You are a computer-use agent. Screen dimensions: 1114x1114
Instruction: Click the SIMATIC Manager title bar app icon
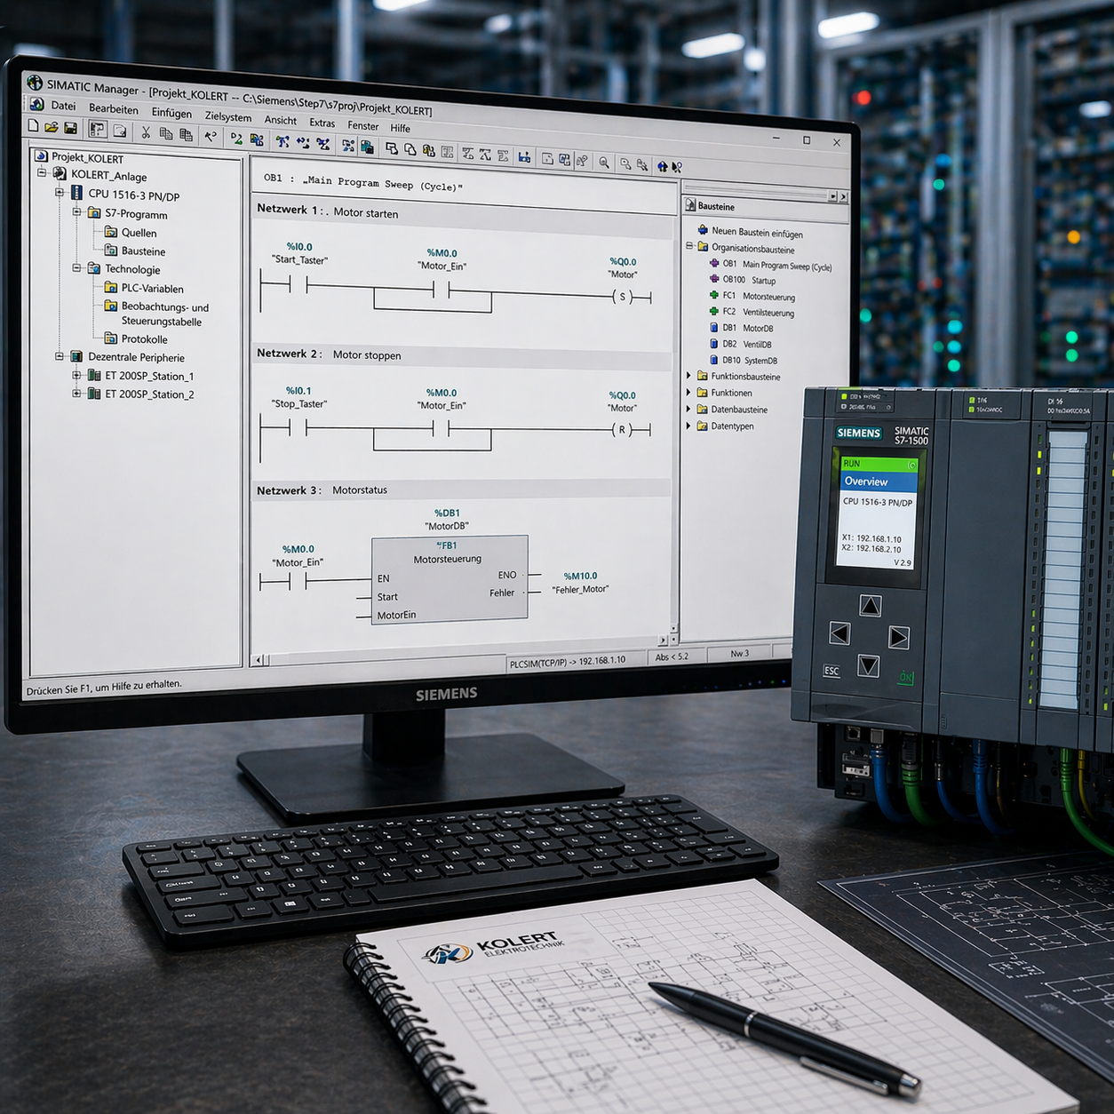click(35, 84)
